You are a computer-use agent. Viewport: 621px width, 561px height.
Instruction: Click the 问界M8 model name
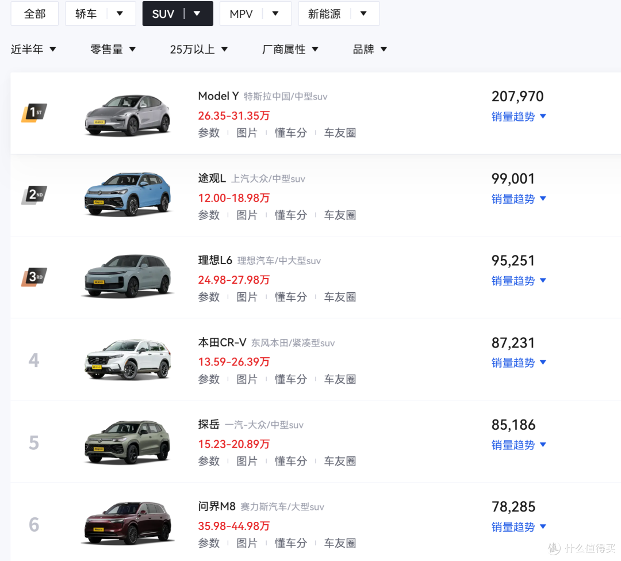217,506
